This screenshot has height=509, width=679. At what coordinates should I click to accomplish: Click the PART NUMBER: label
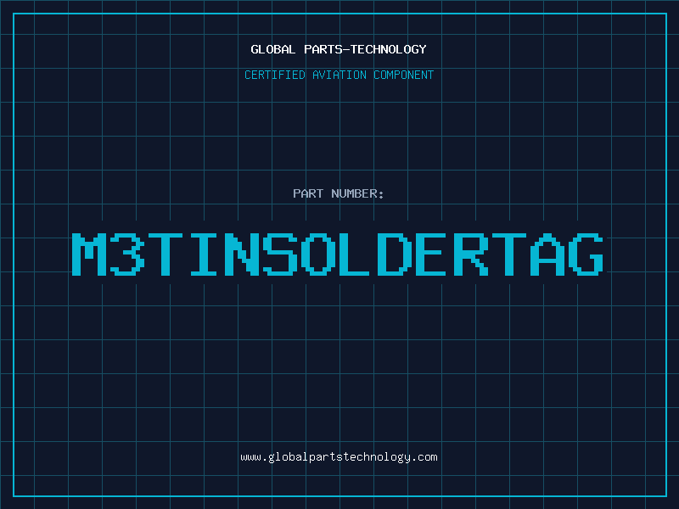pos(339,193)
